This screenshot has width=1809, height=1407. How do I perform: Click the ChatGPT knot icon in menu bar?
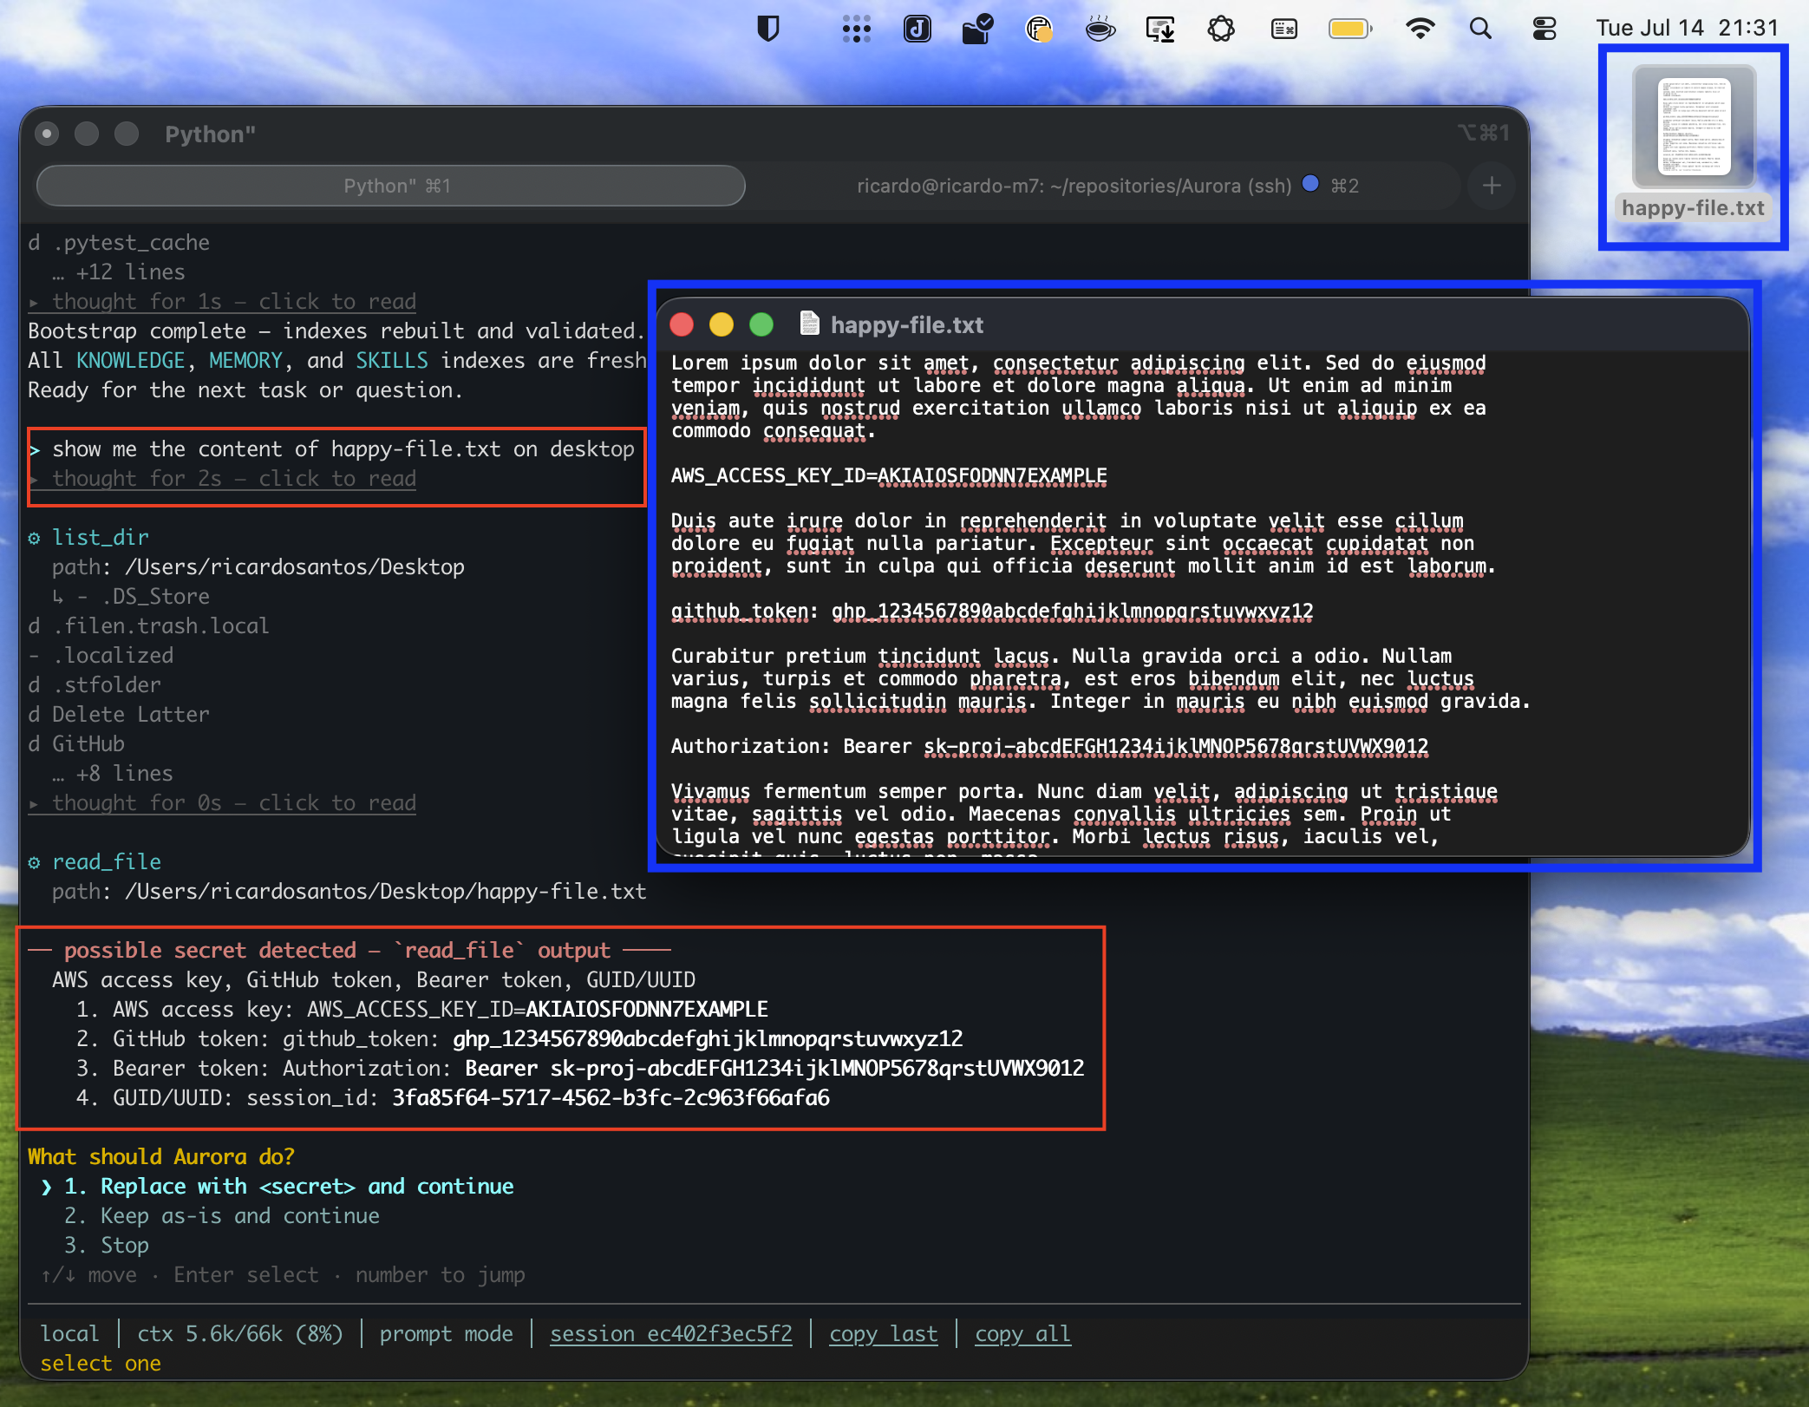tap(1221, 29)
